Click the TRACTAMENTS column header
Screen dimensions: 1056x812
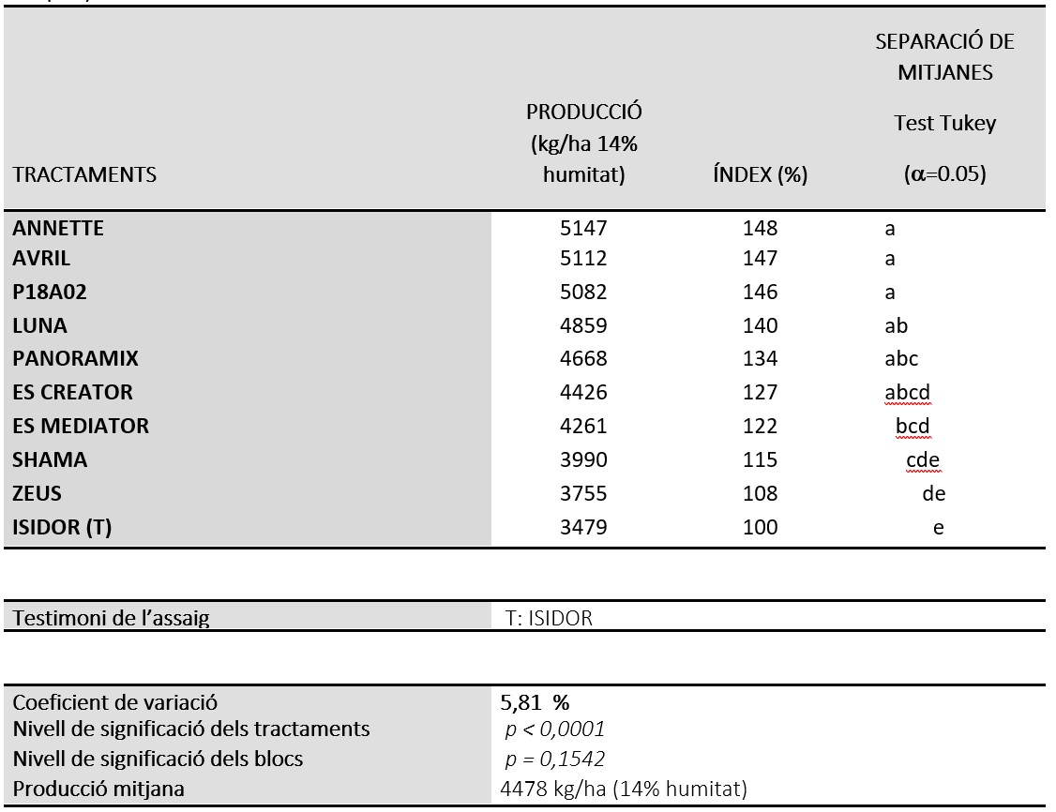[84, 175]
